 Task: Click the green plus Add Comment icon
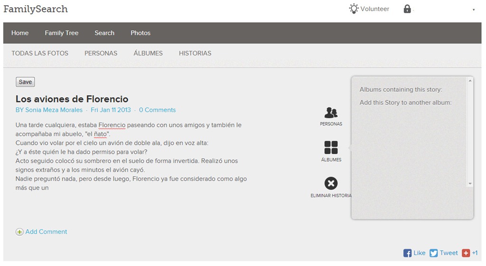click(19, 232)
